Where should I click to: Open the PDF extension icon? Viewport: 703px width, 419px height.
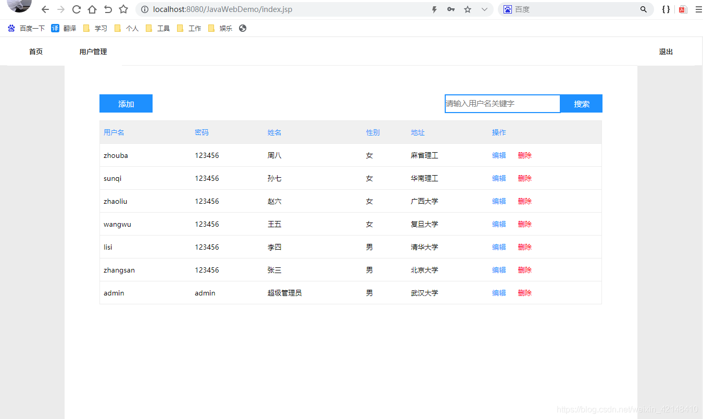click(x=683, y=9)
